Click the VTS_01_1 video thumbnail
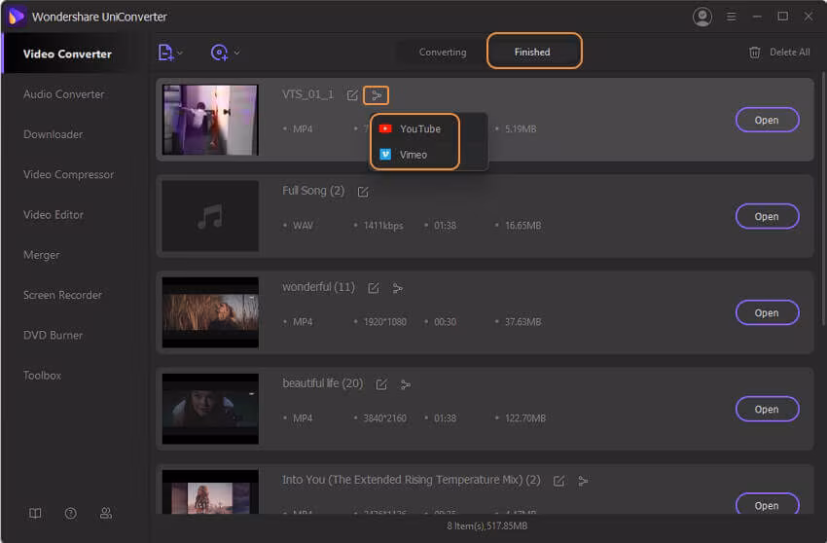Viewport: 827px width, 543px height. [x=210, y=120]
